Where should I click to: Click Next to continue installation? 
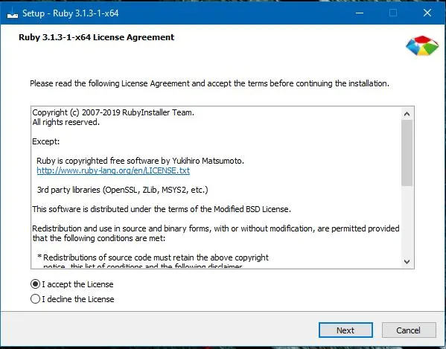345,330
